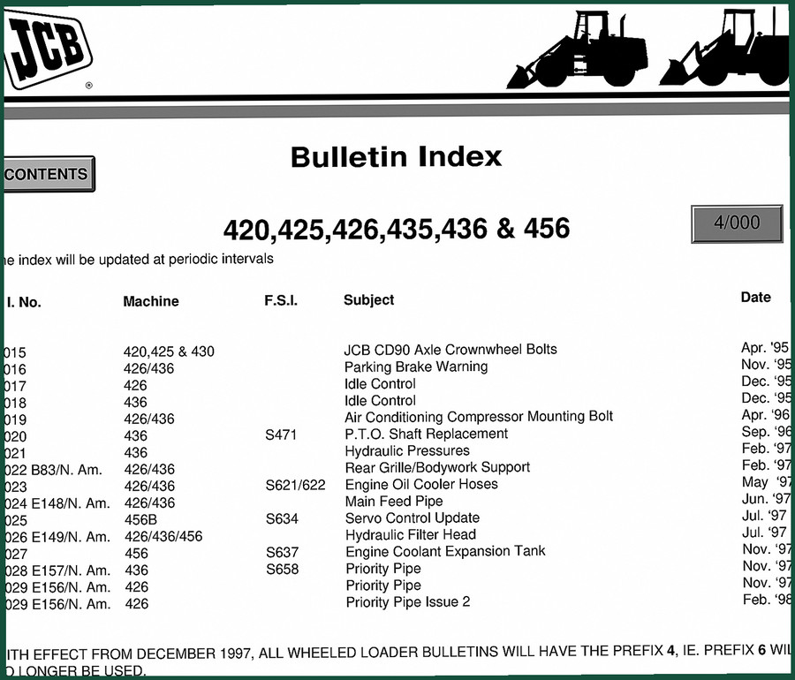Click date 'Apr. '95' in first row
The image size is (795, 680).
coord(765,347)
